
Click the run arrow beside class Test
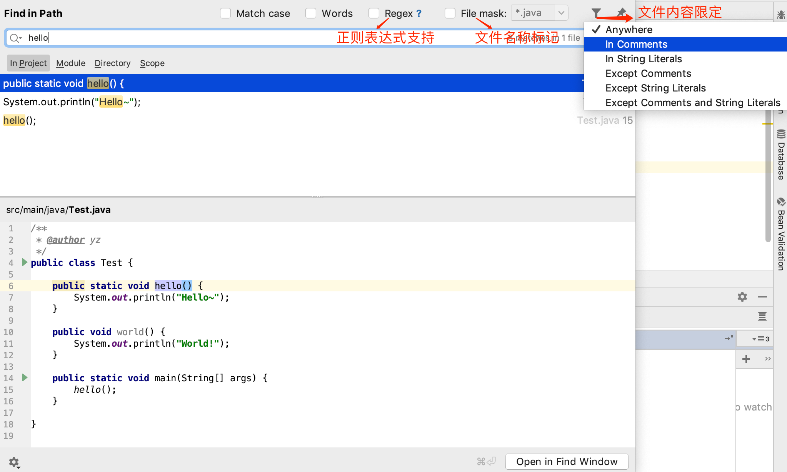(25, 263)
